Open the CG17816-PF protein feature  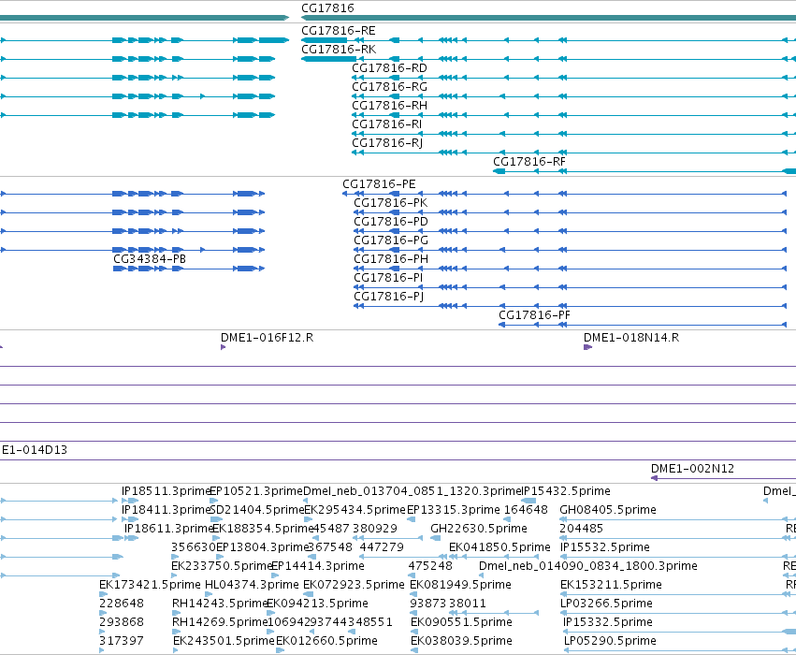(x=534, y=315)
